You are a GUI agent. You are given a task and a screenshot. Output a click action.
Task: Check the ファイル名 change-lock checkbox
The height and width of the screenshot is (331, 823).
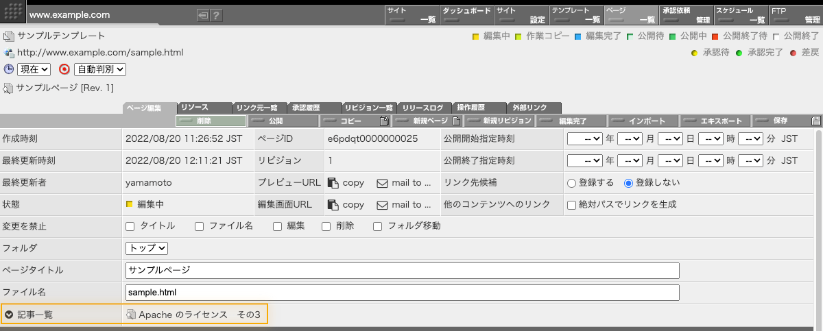pos(200,226)
